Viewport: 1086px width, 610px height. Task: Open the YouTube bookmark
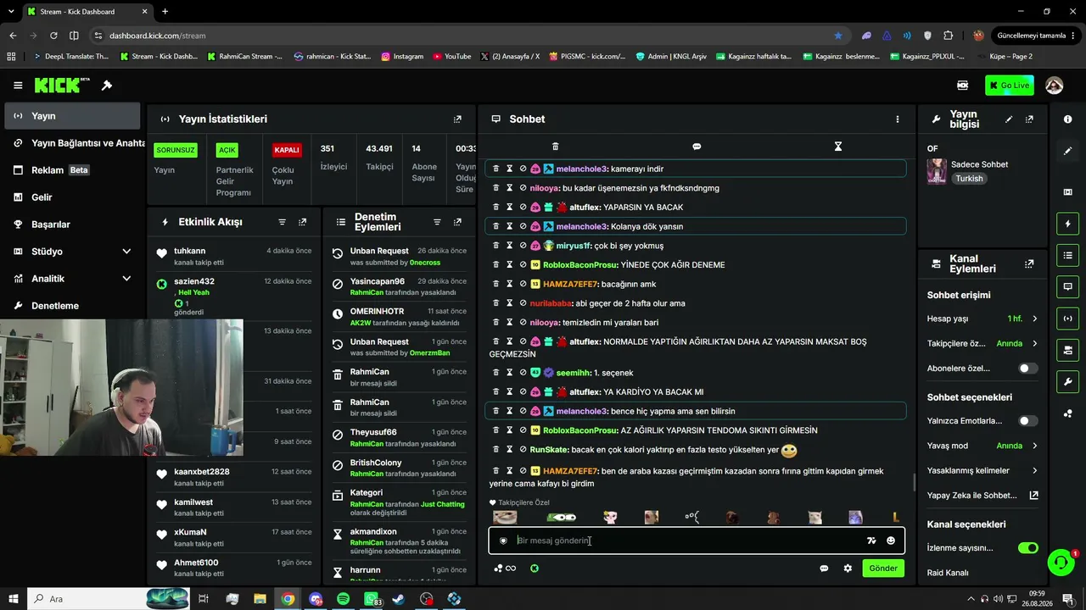pyautogui.click(x=452, y=57)
